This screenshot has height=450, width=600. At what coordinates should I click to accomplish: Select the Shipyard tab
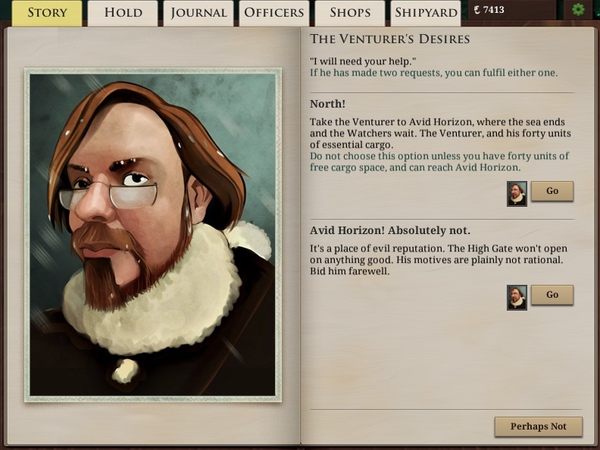426,13
